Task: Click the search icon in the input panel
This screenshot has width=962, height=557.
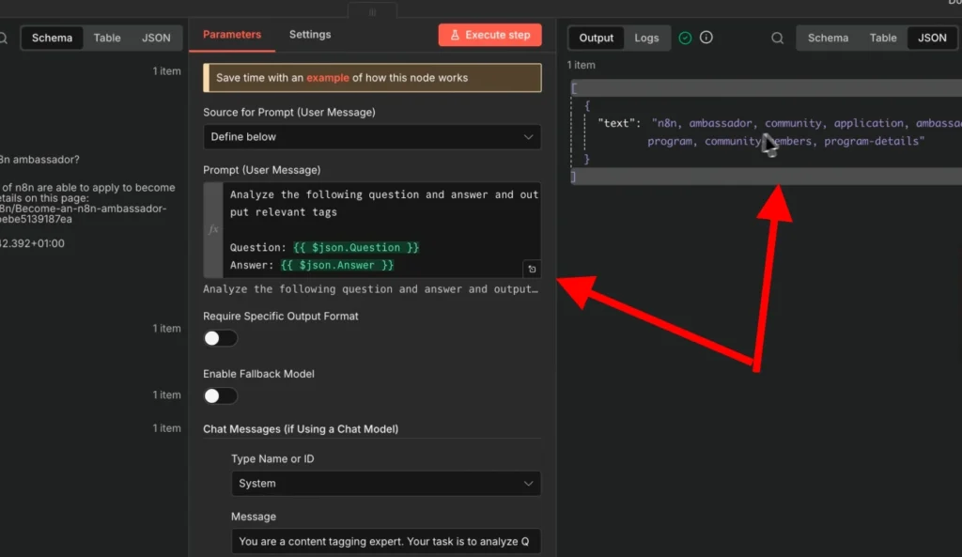Action: click(x=3, y=39)
